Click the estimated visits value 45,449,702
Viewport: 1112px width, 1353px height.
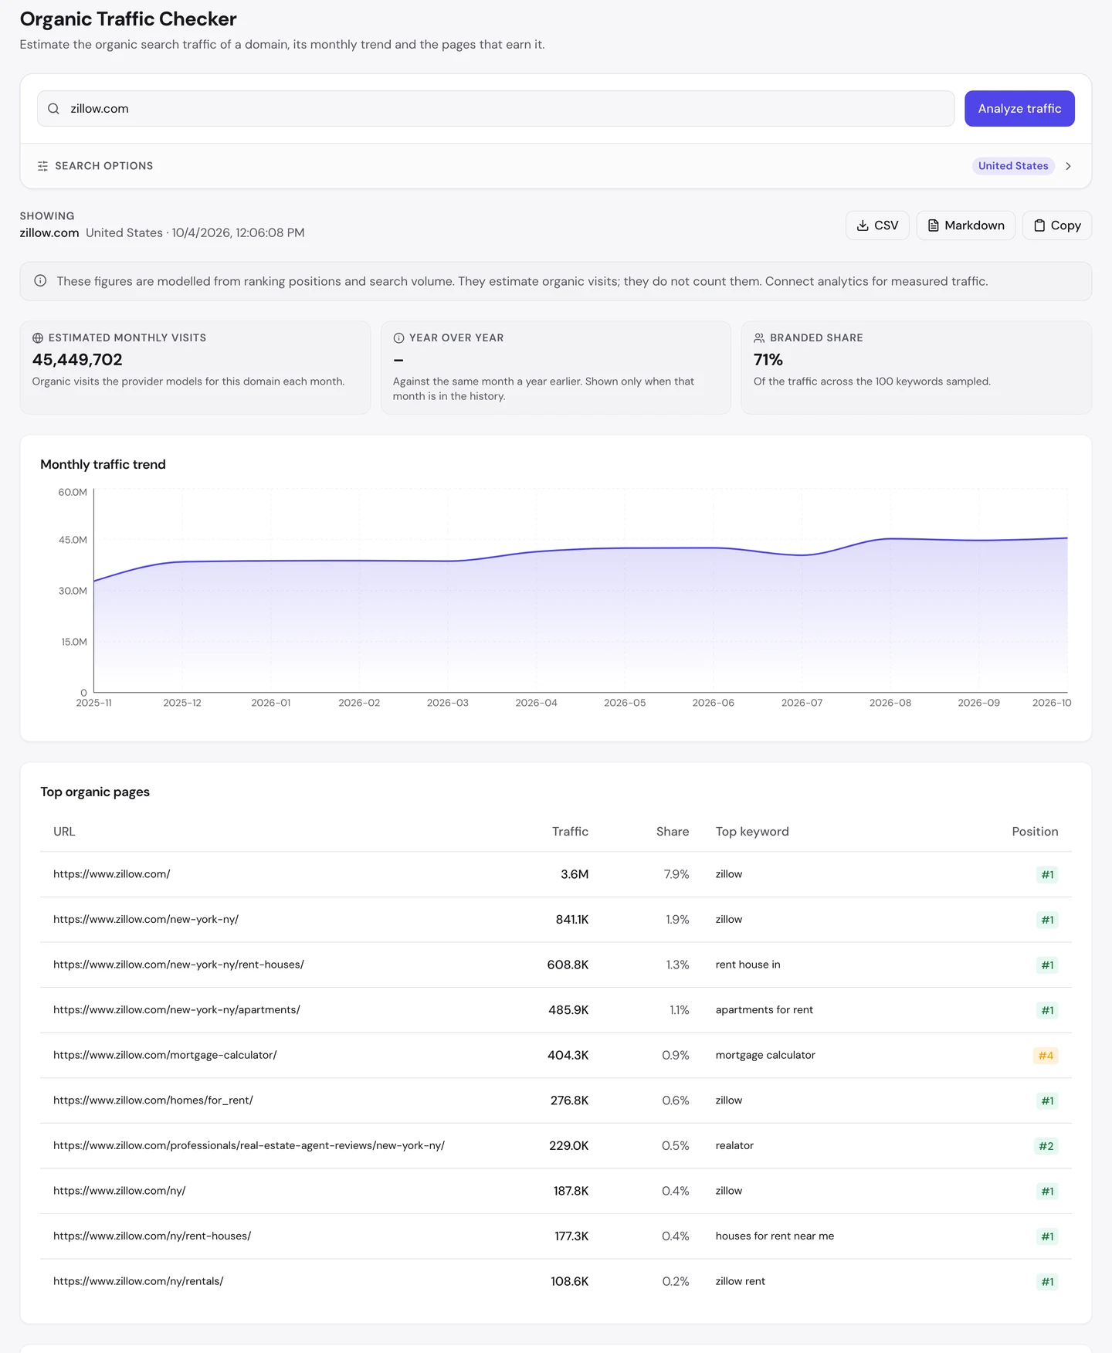(77, 360)
